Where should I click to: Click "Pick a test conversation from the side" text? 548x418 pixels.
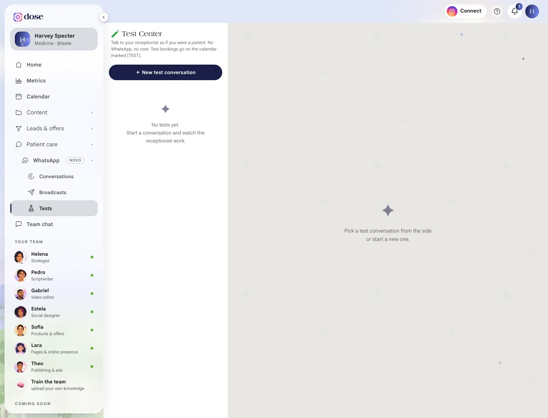click(388, 231)
